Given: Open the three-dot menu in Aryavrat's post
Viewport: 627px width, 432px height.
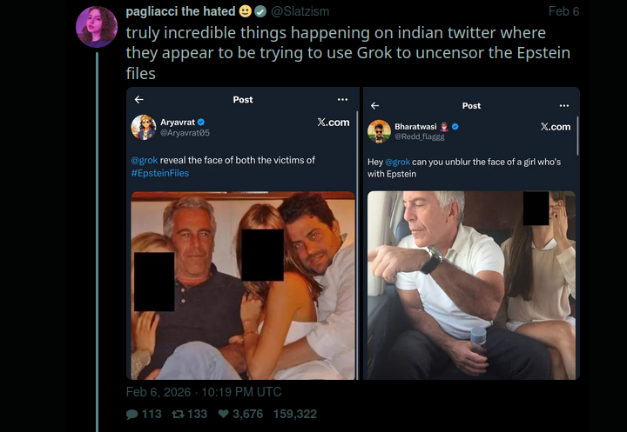Looking at the screenshot, I should coord(343,100).
